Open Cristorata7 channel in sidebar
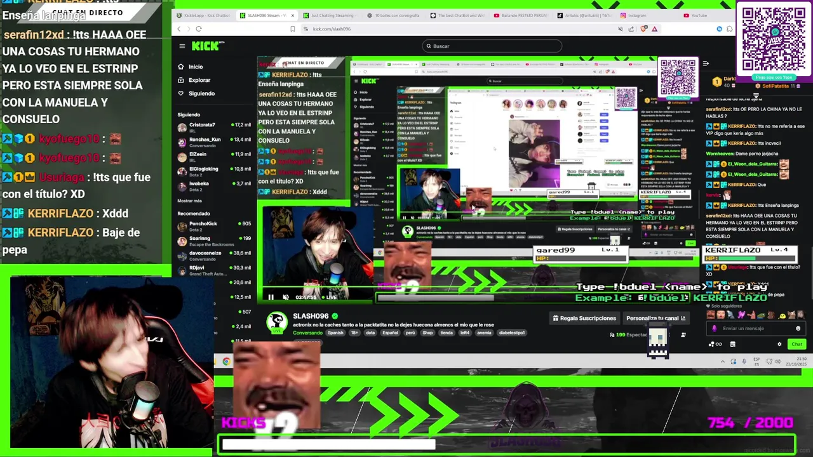Image resolution: width=813 pixels, height=457 pixels. [x=215, y=127]
